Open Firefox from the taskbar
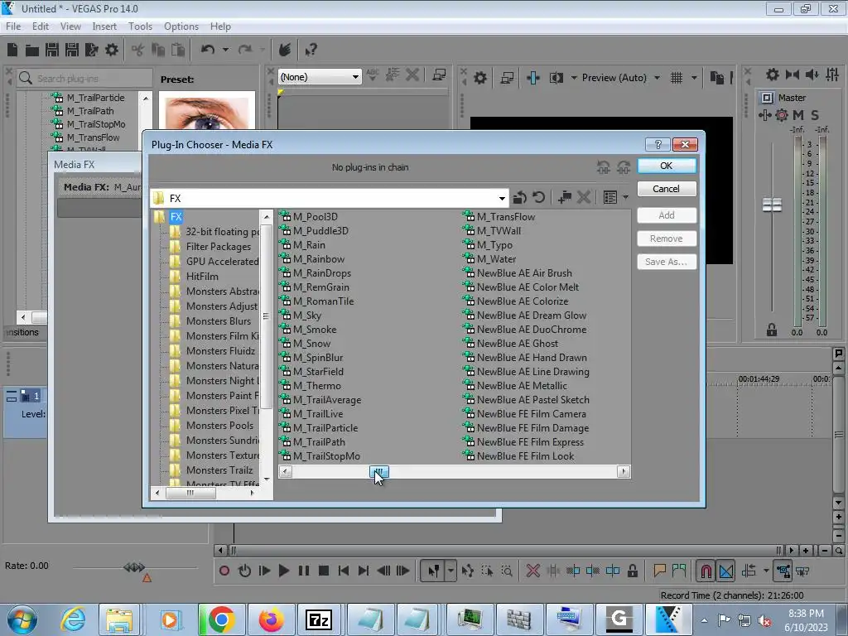The height and width of the screenshot is (636, 848). coord(271,619)
